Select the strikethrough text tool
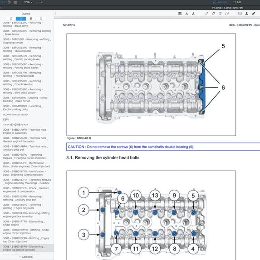This screenshot has width=260, height=260. click(x=193, y=14)
